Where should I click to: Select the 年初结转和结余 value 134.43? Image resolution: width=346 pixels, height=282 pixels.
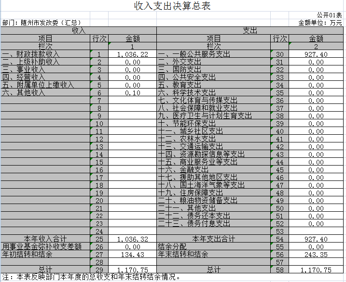pyautogui.click(x=132, y=254)
